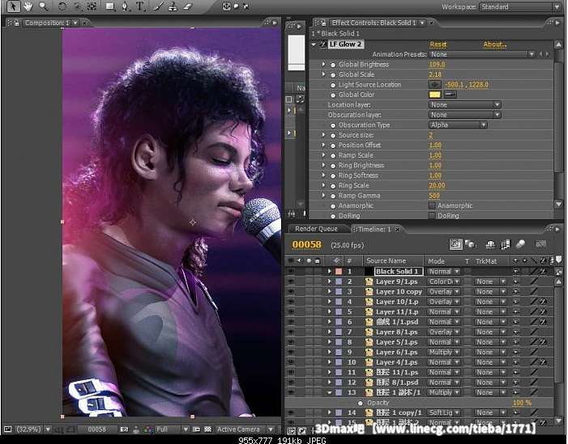Select the Selection arrow tool
This screenshot has width=568, height=444.
13,6
